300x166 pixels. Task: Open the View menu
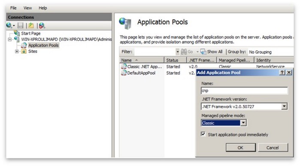click(27, 8)
